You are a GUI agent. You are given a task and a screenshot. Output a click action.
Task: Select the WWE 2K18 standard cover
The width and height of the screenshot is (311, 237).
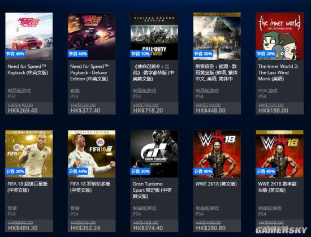(x=217, y=154)
